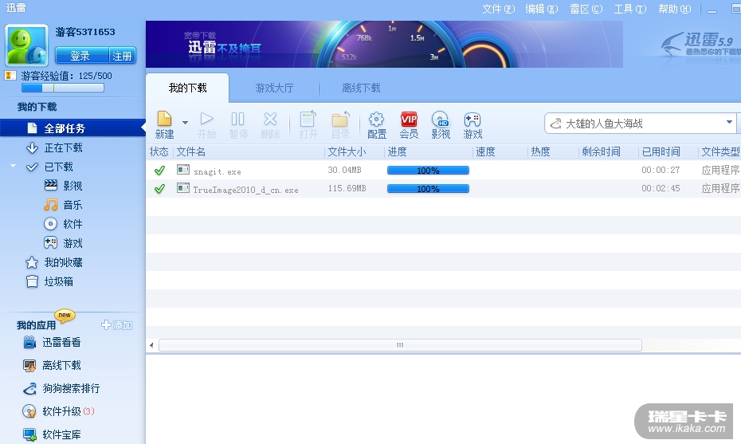Open the 编辑(E) menu

542,9
